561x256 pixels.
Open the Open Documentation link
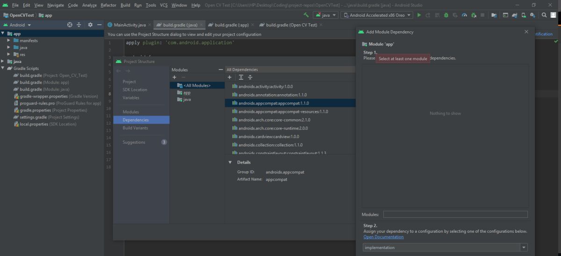pos(383,237)
